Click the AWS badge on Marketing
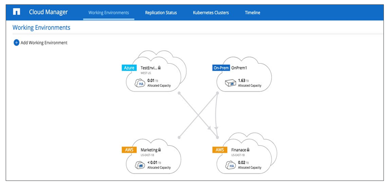The height and width of the screenshot is (187, 390). click(x=129, y=150)
